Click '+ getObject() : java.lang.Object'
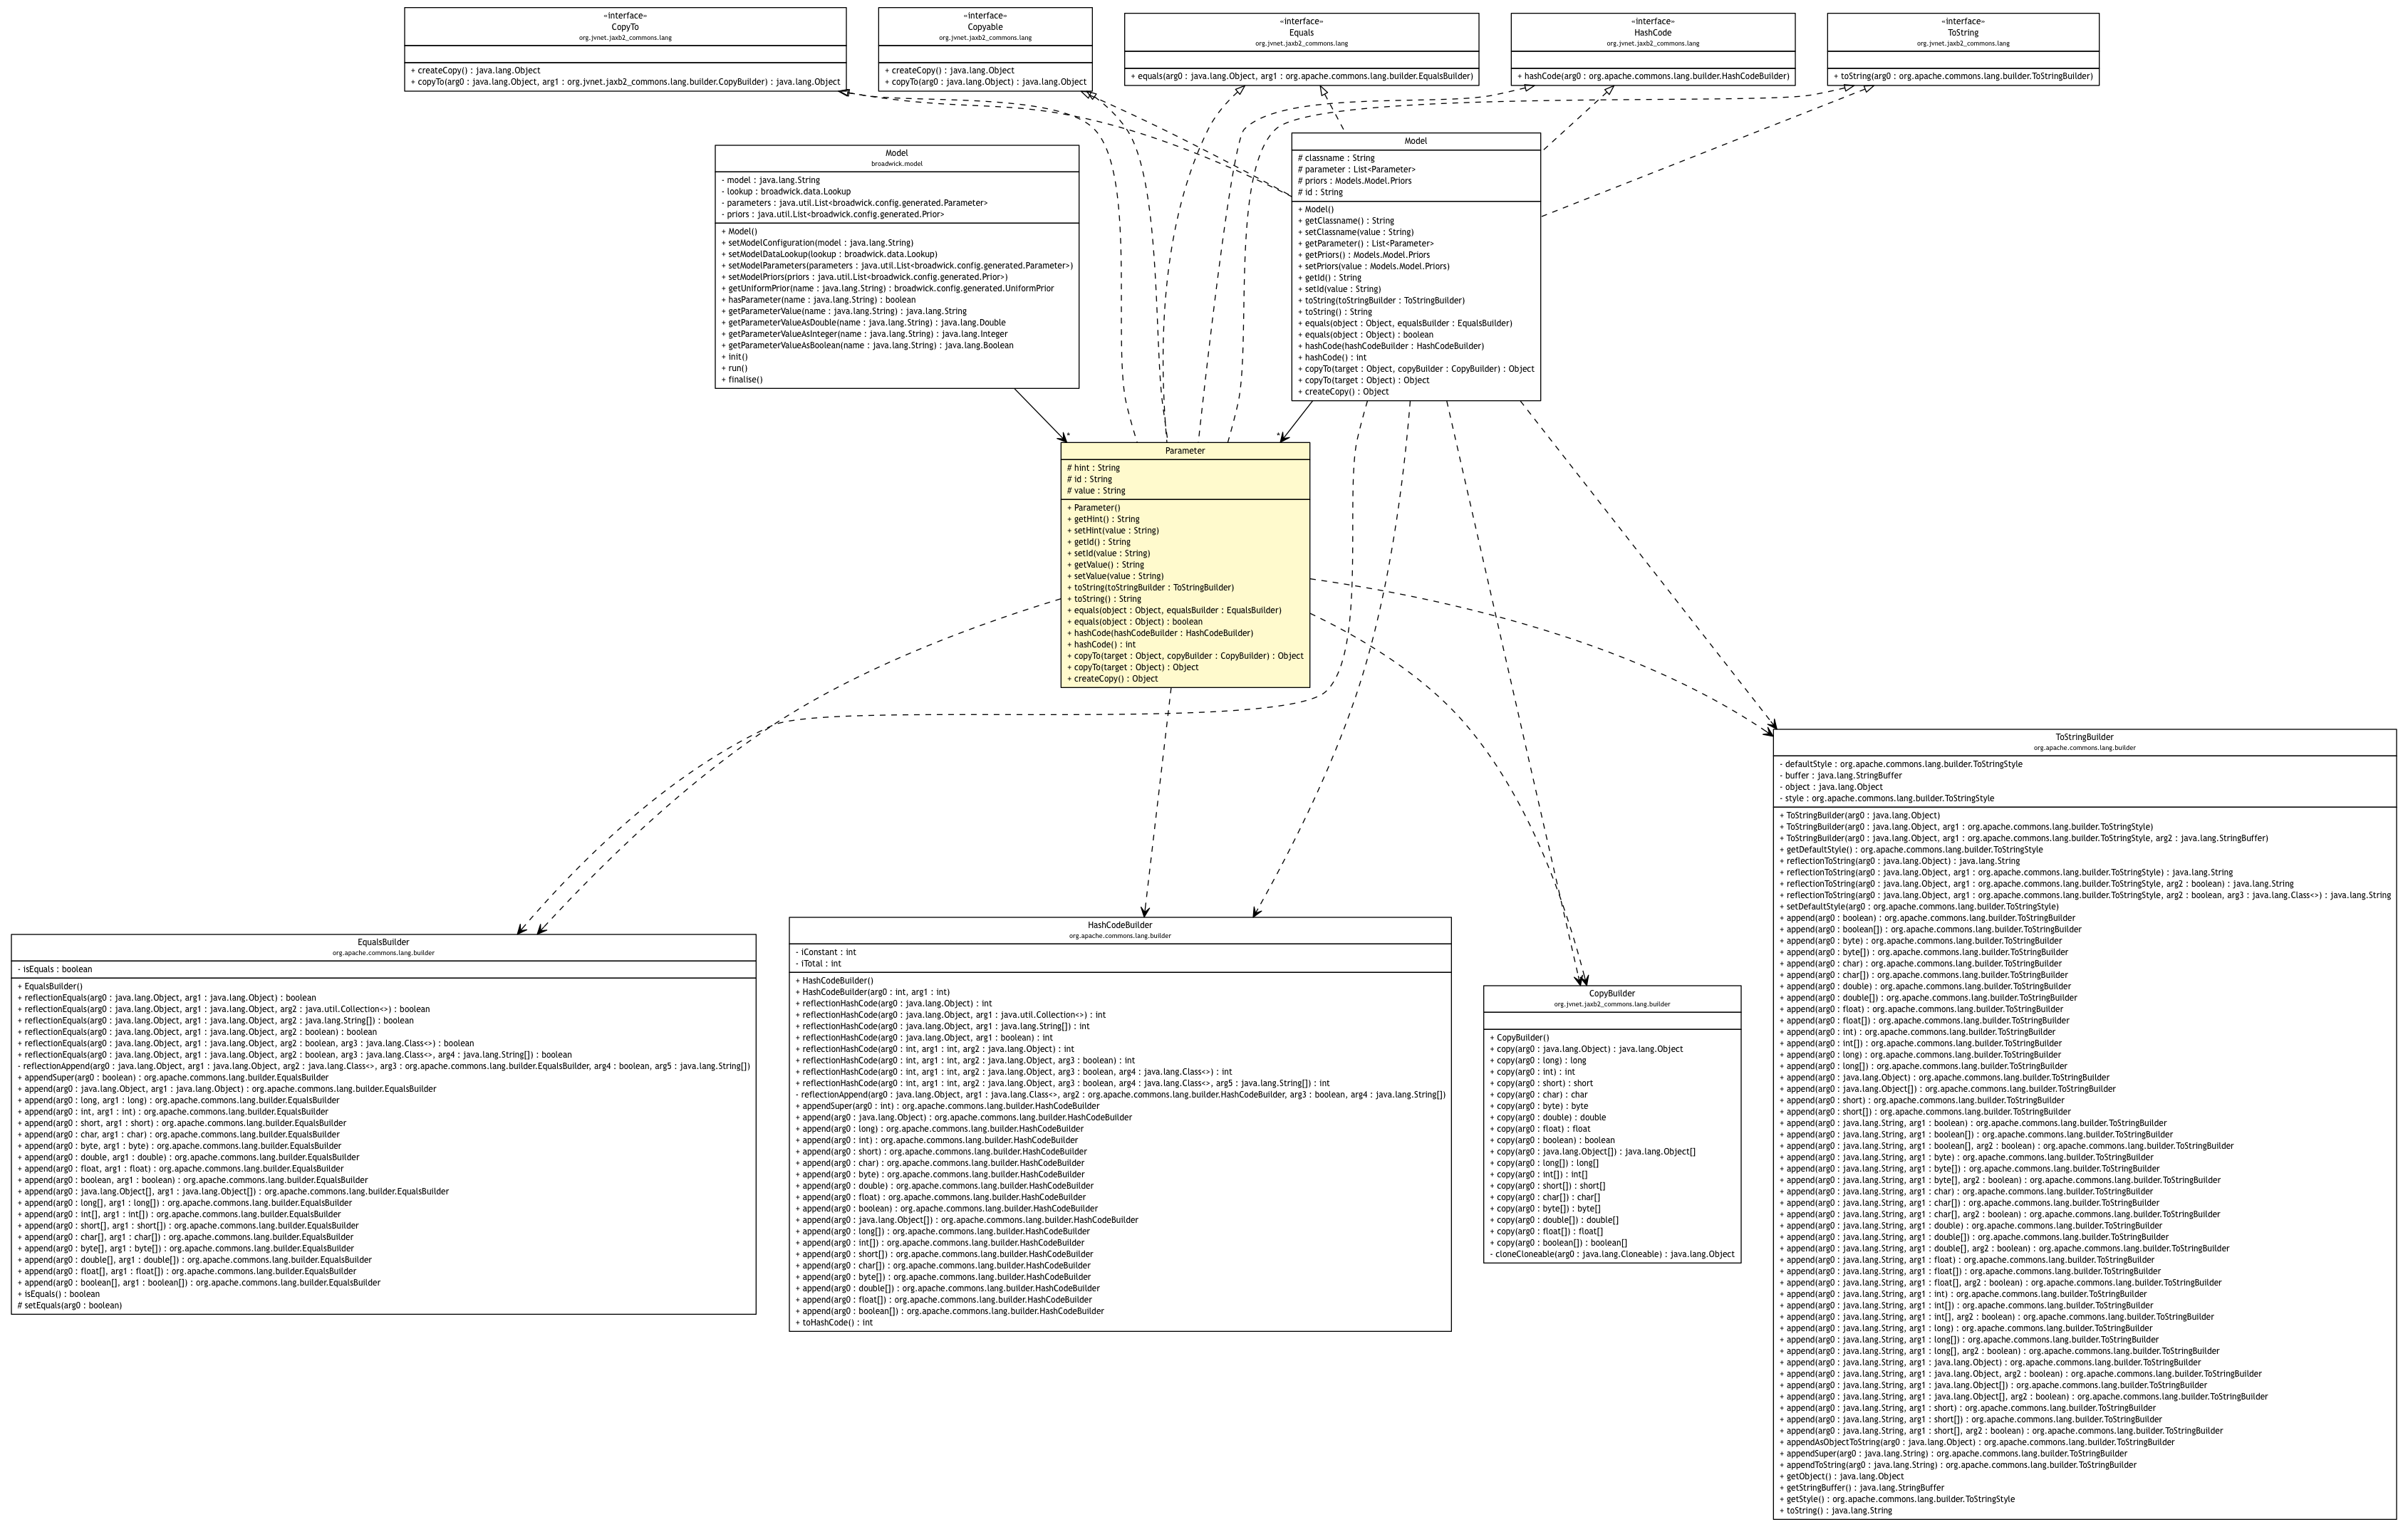This screenshot has width=2408, height=1527. click(x=1841, y=1477)
